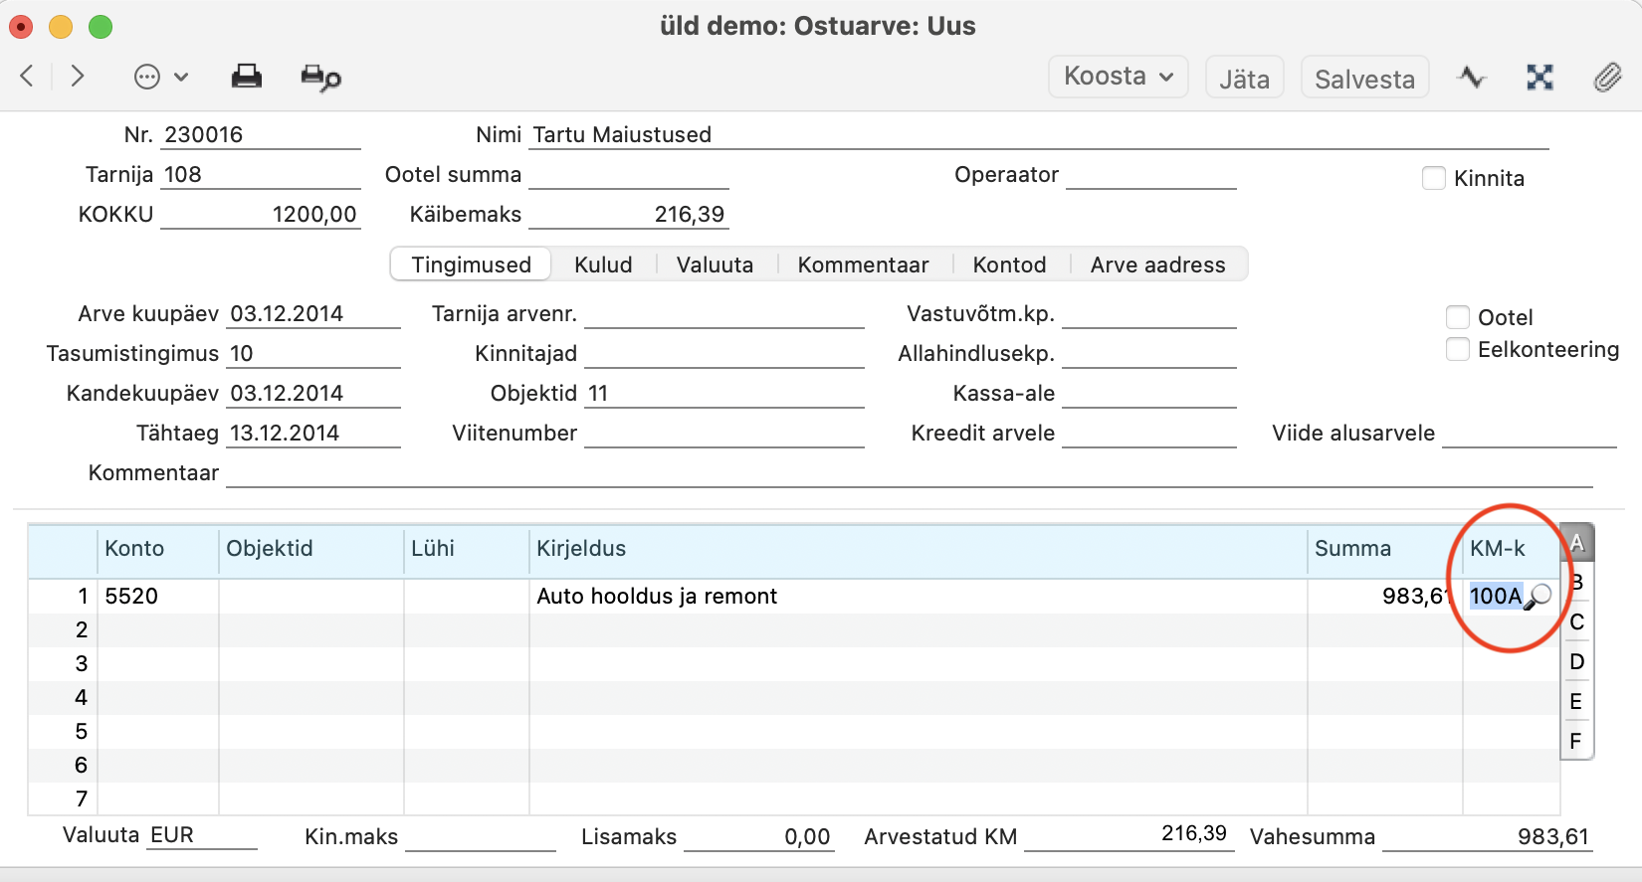1642x882 pixels.
Task: Click the Nr. field with 230016
Action: pyautogui.click(x=261, y=134)
